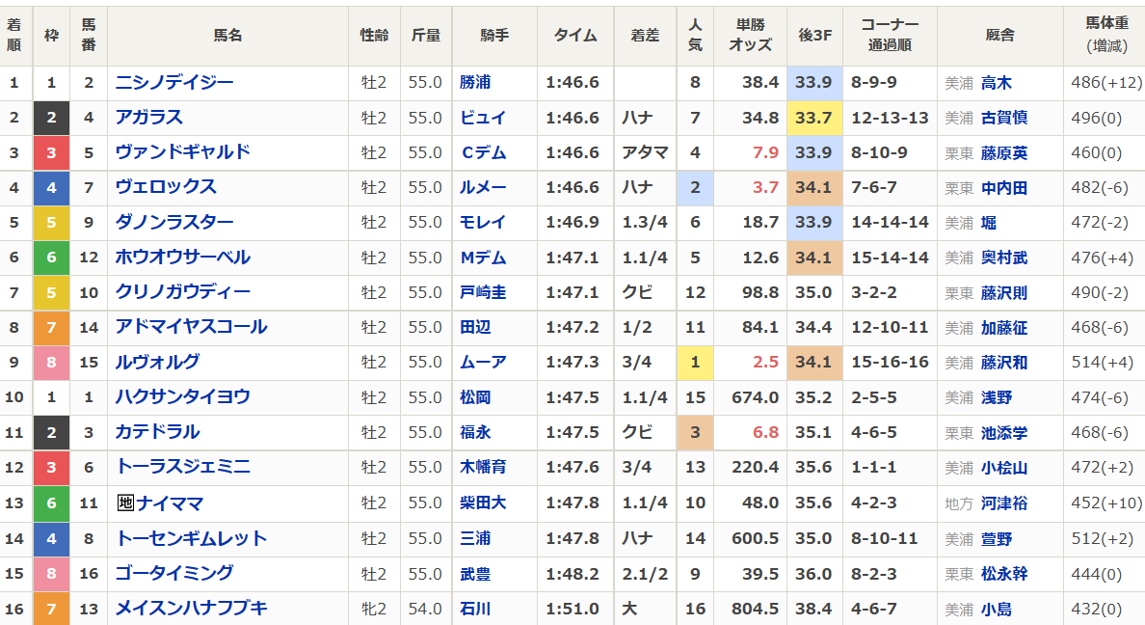Open jockey page モレイ
Screen dimensions: 1145x625
click(483, 222)
